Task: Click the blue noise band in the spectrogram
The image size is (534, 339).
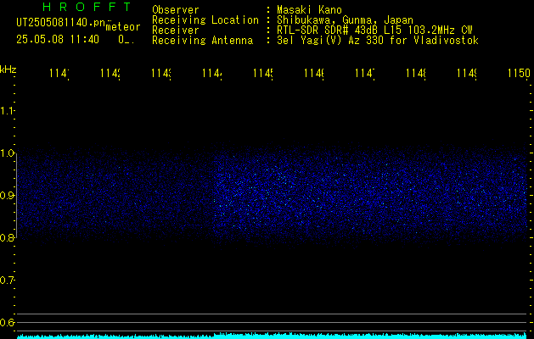Action: (x=273, y=194)
